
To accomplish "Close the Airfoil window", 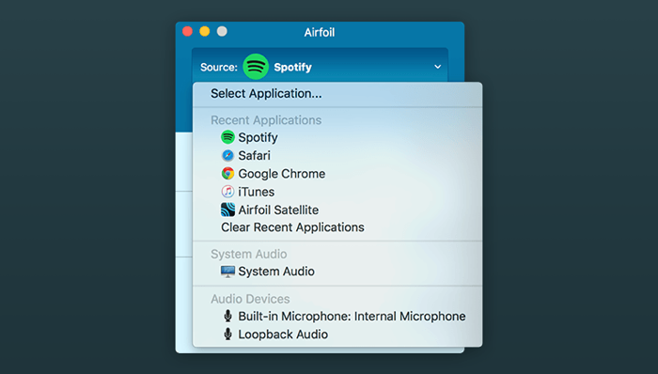I will coord(187,31).
